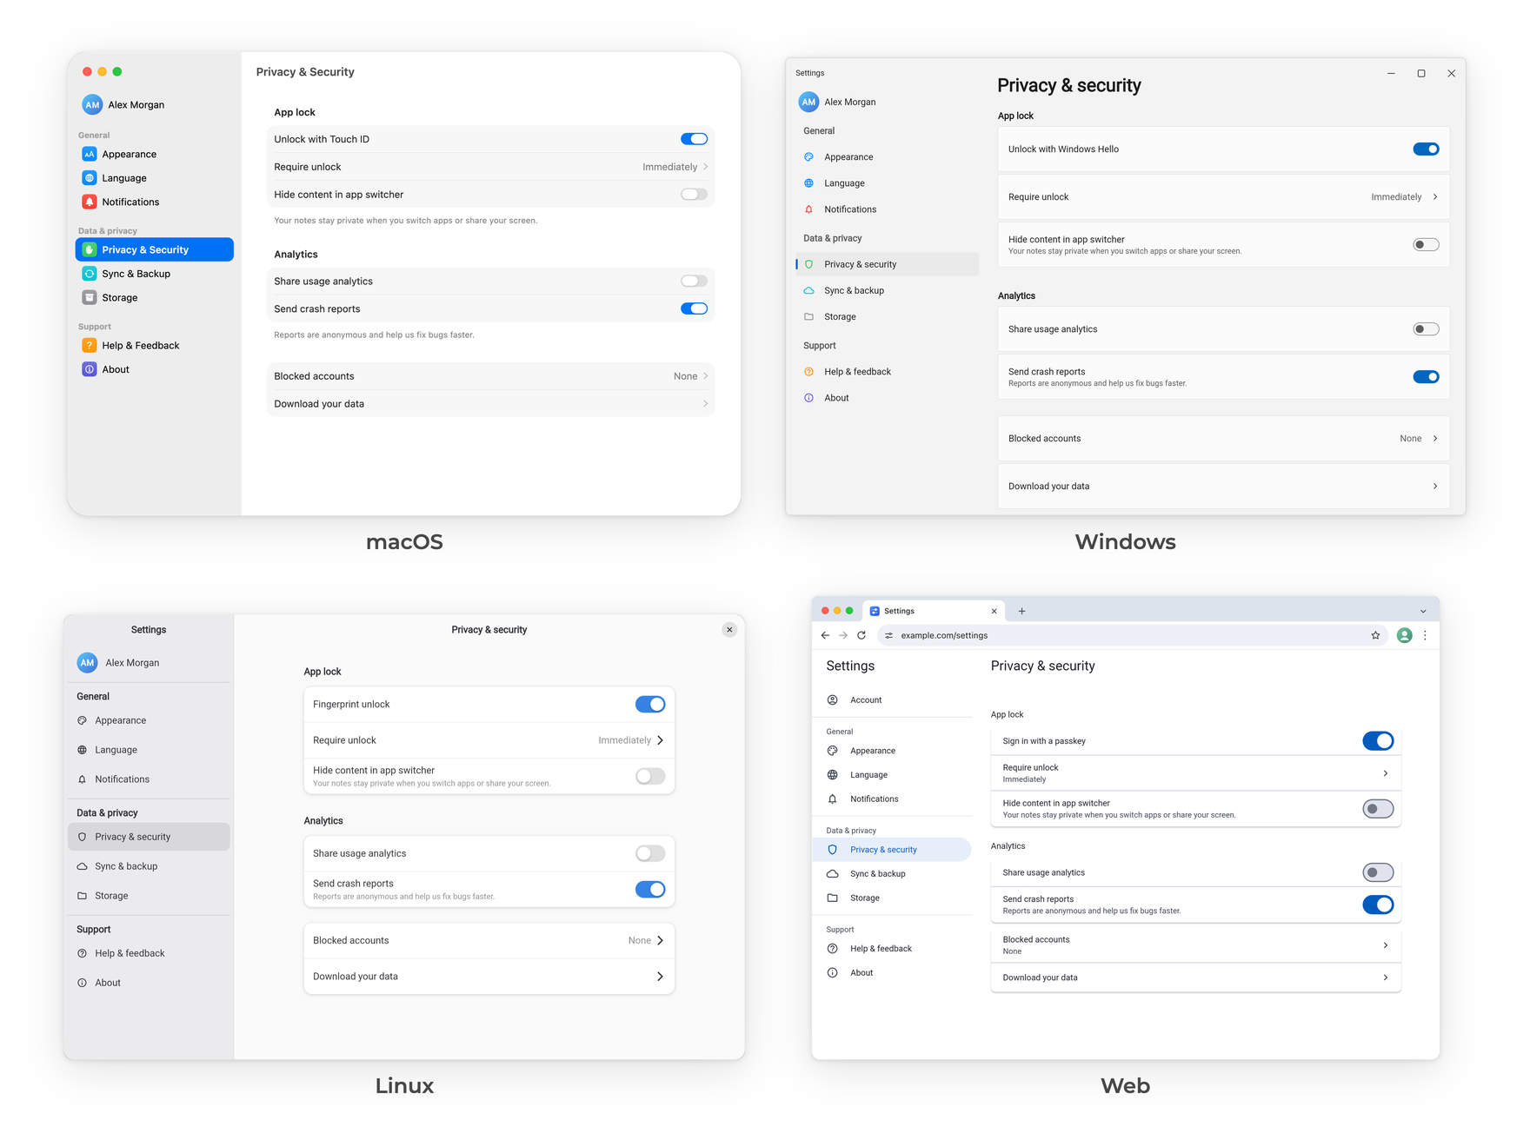The image size is (1530, 1140).
Task: Toggle Send crash reports switch in Windows
Action: coord(1426,377)
